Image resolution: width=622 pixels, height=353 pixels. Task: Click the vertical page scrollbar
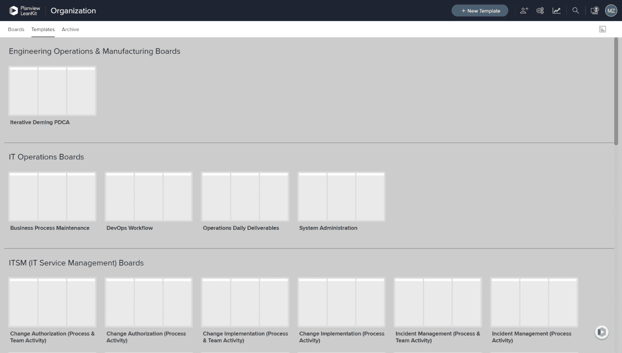[616, 91]
